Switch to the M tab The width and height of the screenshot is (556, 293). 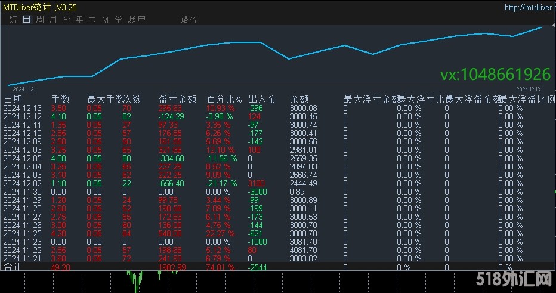click(x=106, y=20)
